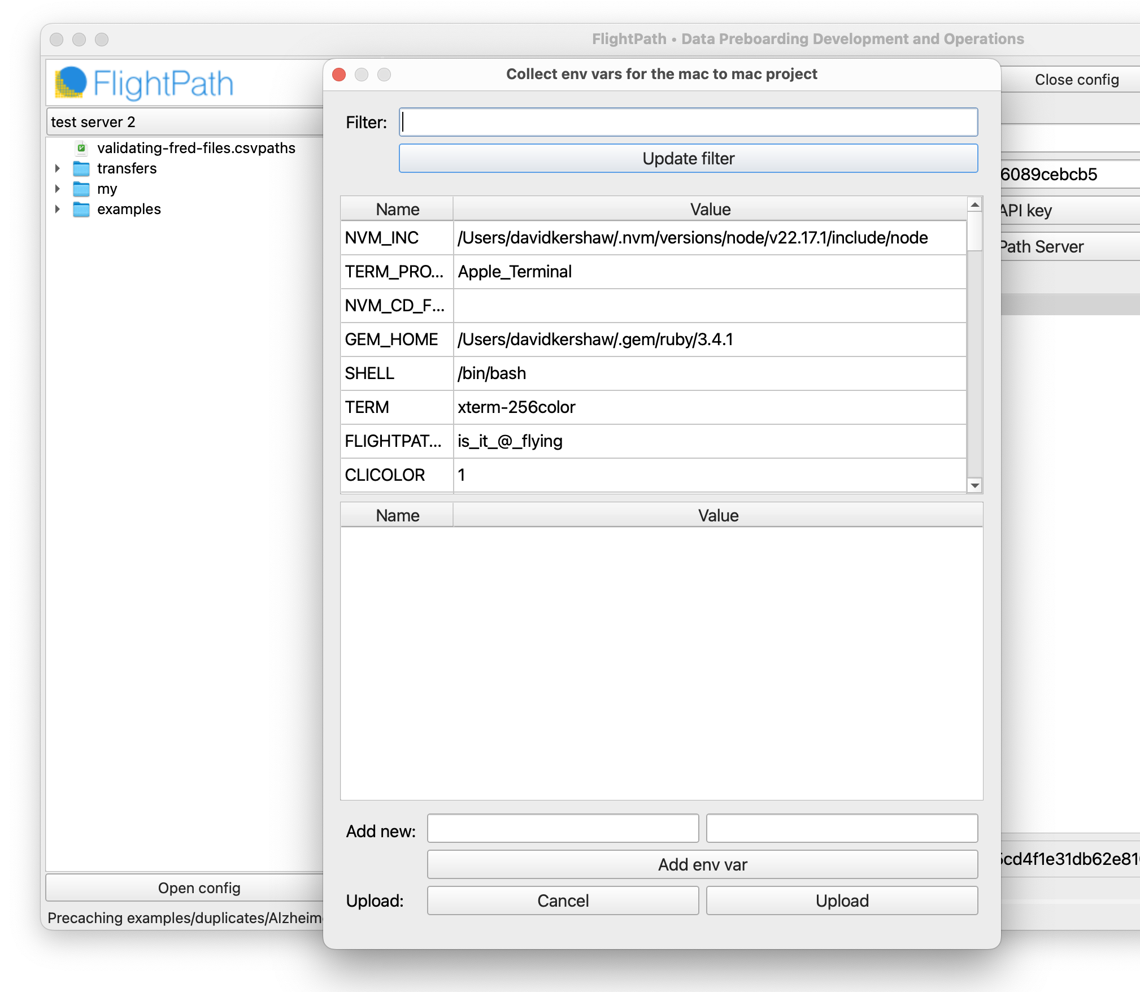Click the Add new name input field
The height and width of the screenshot is (992, 1140).
point(563,829)
